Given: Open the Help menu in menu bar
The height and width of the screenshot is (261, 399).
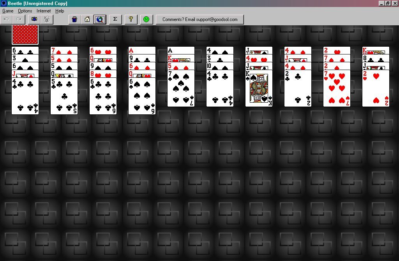Looking at the screenshot, I should click(x=60, y=11).
